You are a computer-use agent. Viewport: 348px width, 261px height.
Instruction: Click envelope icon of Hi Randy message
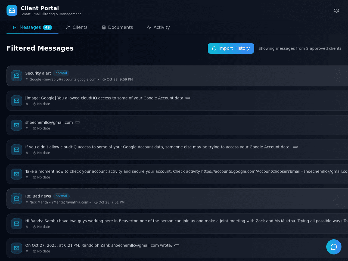(x=17, y=223)
